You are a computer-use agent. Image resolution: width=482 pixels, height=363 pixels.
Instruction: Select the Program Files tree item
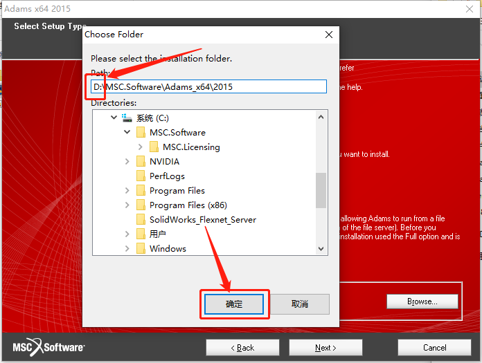[177, 191]
